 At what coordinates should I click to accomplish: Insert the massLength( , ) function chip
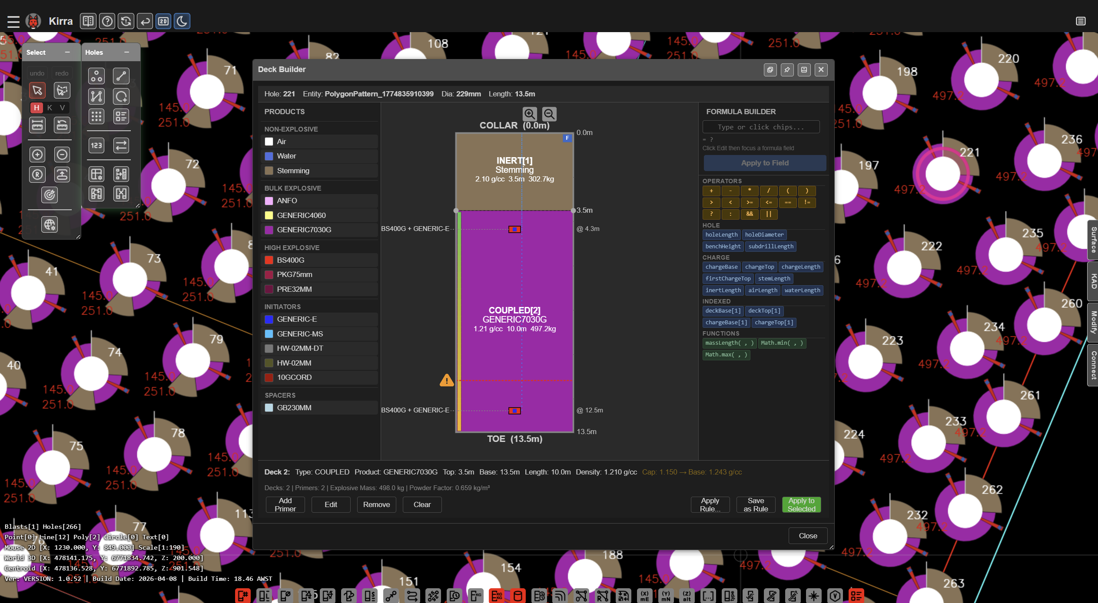pyautogui.click(x=730, y=343)
